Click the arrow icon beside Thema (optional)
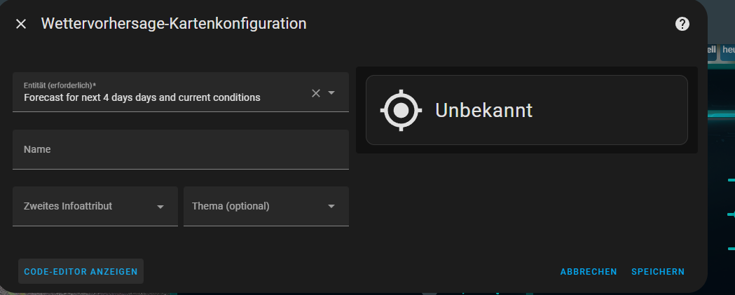 pos(331,207)
